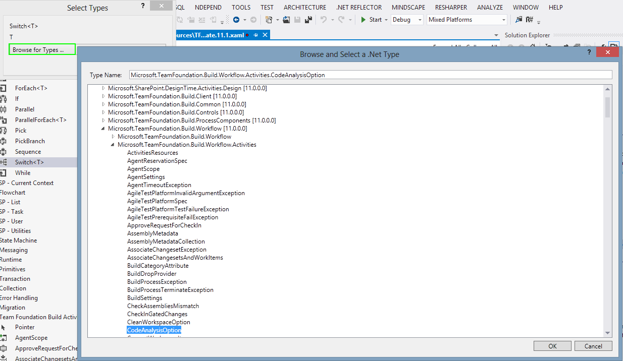The height and width of the screenshot is (361, 623).
Task: Expand Microsoft.TeamFoundation.Build.ProcessComponents assembly node
Action: pos(104,121)
